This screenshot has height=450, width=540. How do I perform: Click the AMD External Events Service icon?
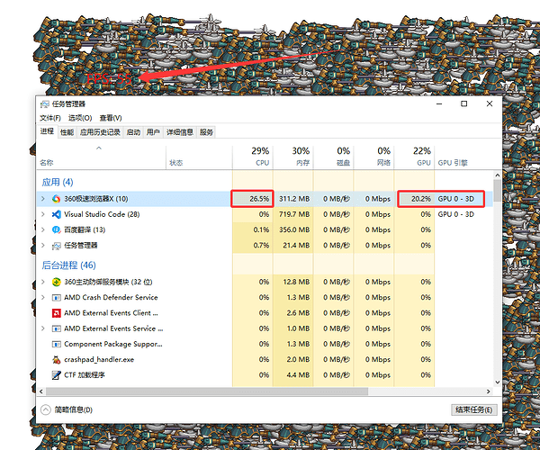pos(56,328)
